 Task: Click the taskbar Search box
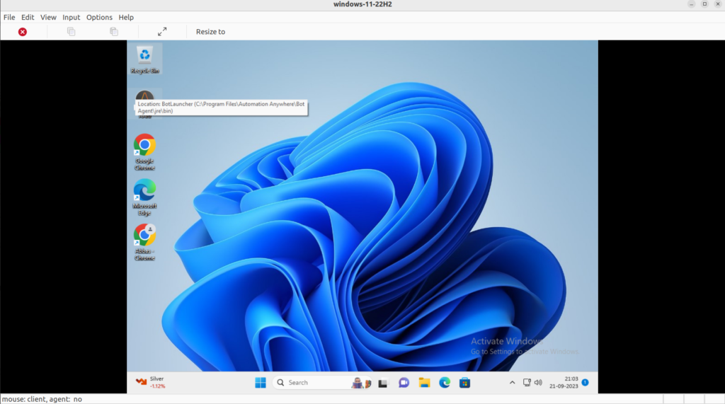coord(323,383)
